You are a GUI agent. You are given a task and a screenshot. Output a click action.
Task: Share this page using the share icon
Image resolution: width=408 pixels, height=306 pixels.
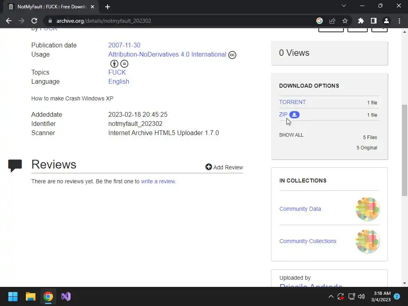(x=332, y=21)
